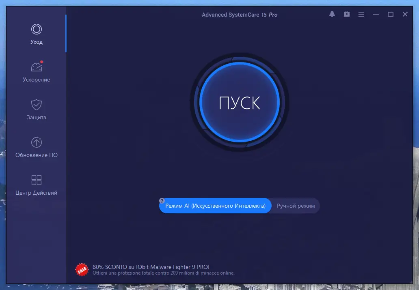The width and height of the screenshot is (419, 290).
Task: Click the red SALE badge
Action: point(82,269)
